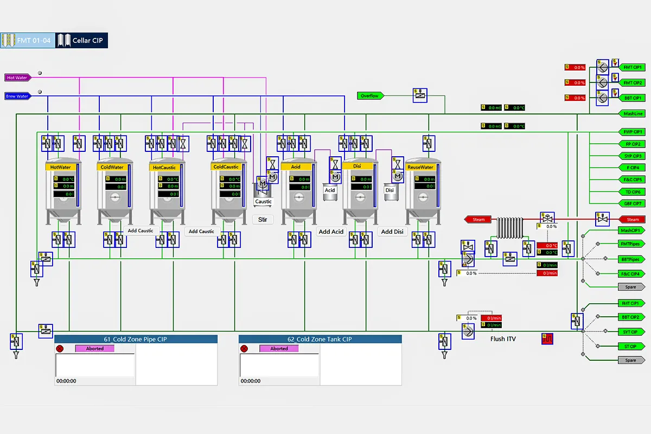Click the Flush ITV pump 0.0 % field
Image resolution: width=651 pixels, height=434 pixels.
[x=468, y=318]
